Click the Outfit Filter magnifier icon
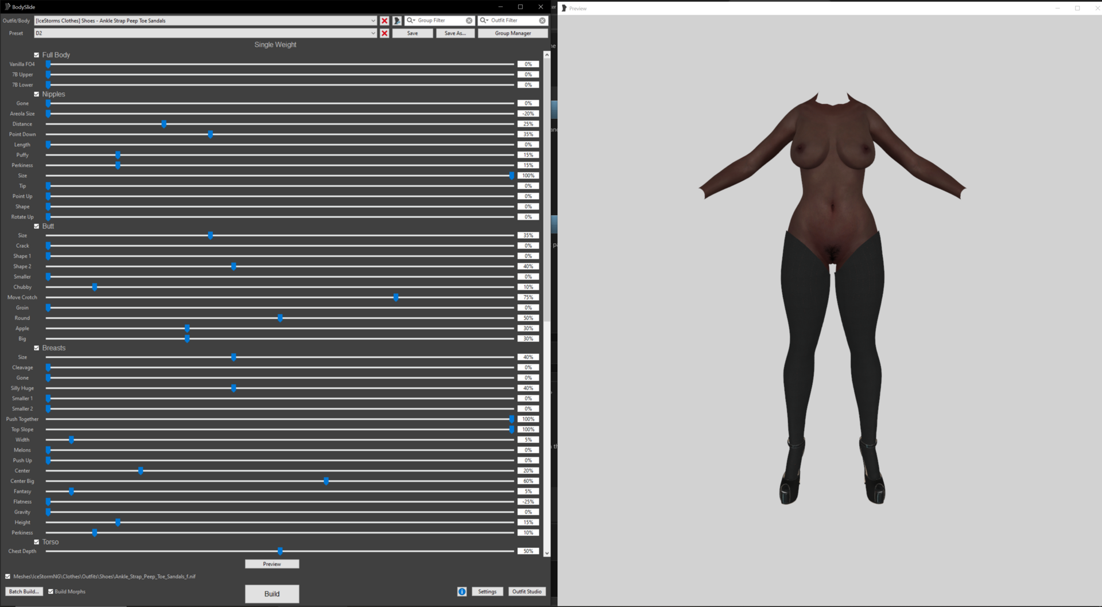This screenshot has width=1102, height=607. click(484, 21)
